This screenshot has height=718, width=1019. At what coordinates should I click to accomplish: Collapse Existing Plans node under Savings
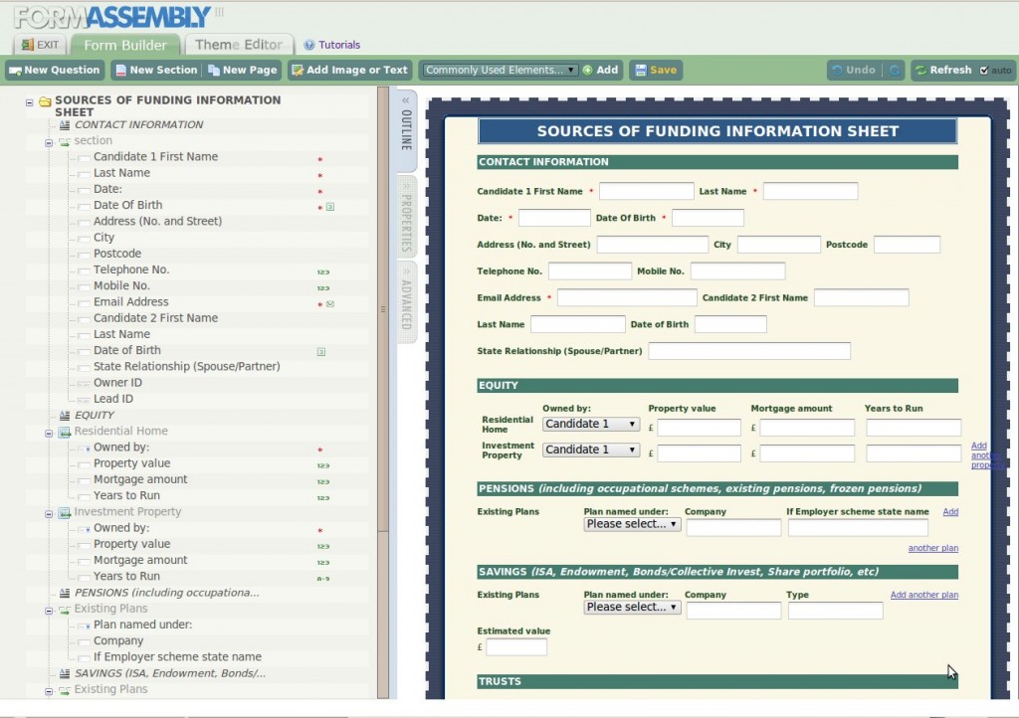49,692
